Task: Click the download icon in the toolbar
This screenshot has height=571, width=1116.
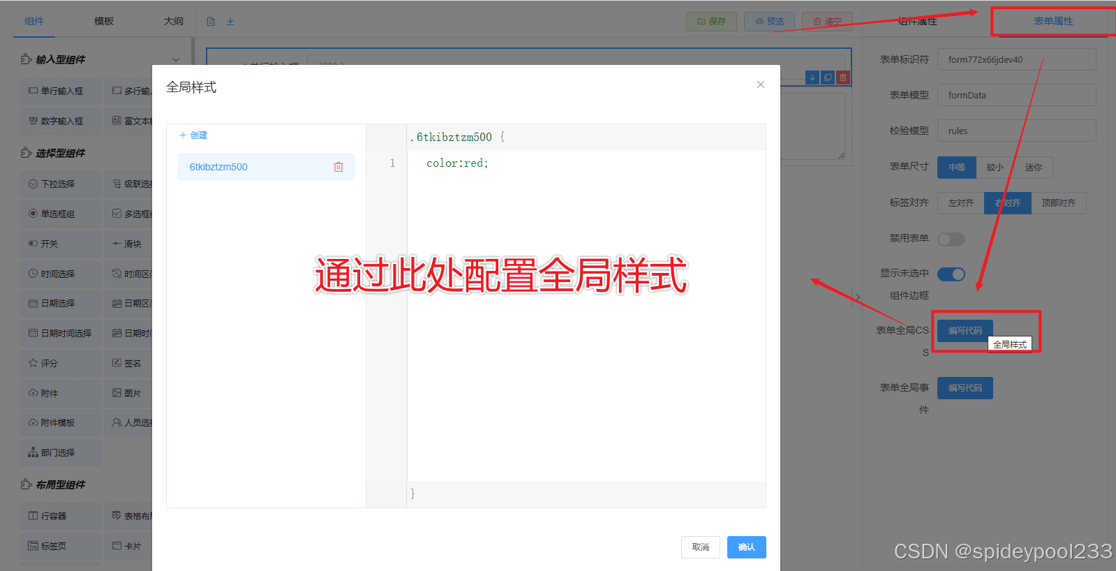Action: click(x=230, y=22)
